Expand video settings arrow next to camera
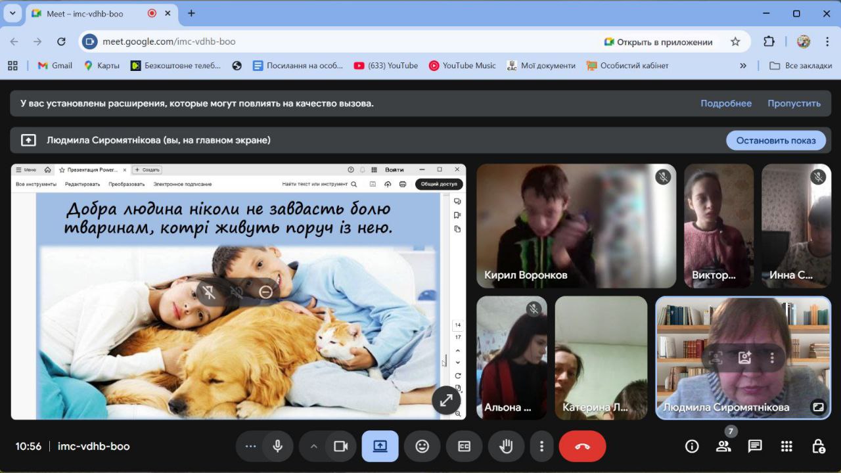This screenshot has height=473, width=841. point(313,446)
